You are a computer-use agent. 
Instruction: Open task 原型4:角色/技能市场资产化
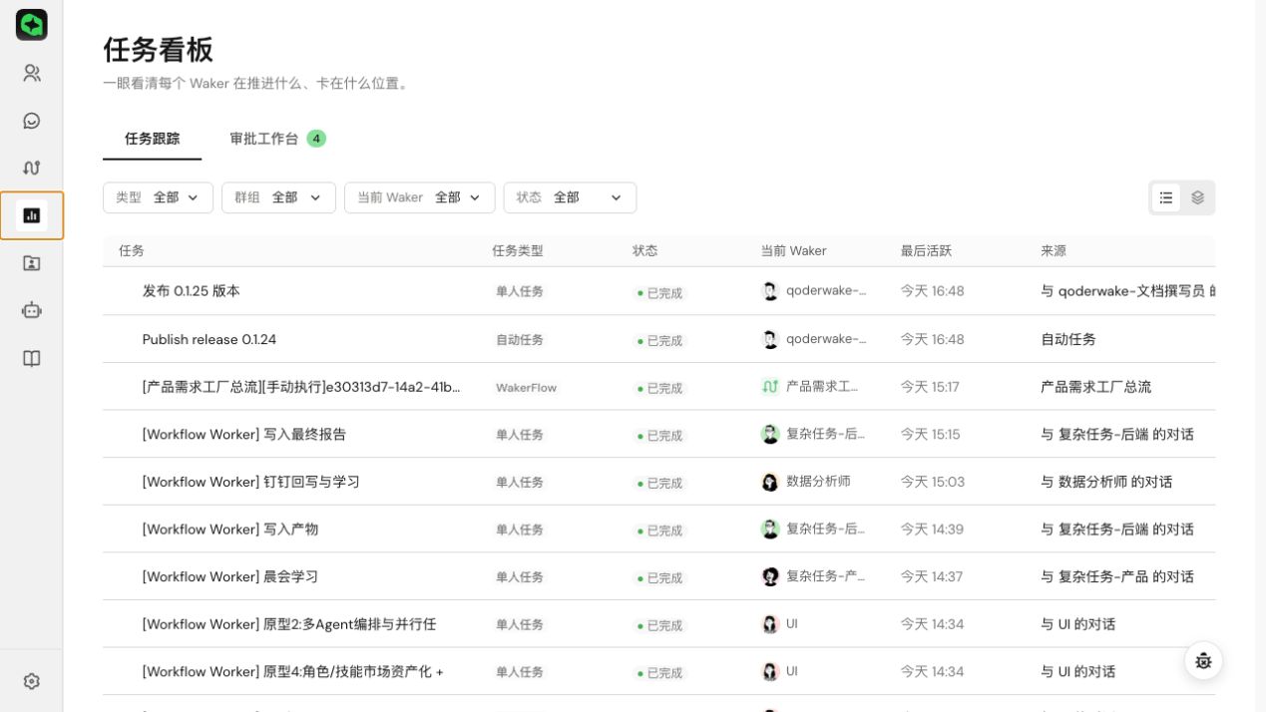coord(293,672)
